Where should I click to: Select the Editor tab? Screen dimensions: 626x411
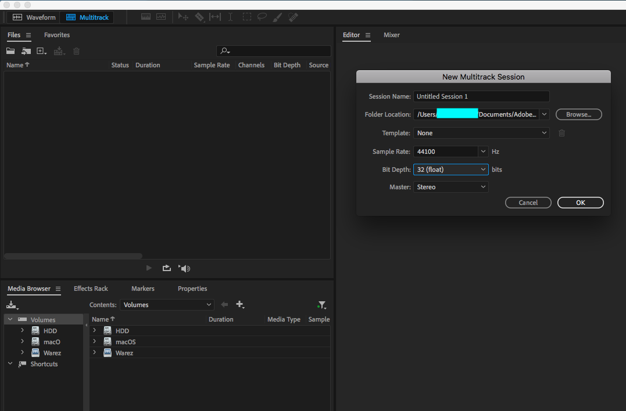tap(351, 35)
